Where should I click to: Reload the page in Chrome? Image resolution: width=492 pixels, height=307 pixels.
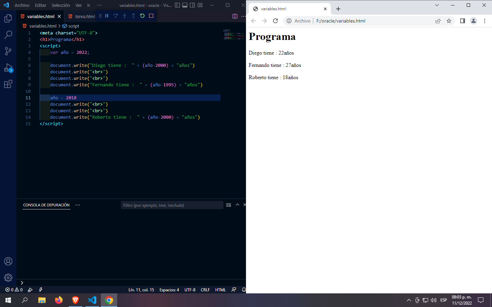point(275,21)
